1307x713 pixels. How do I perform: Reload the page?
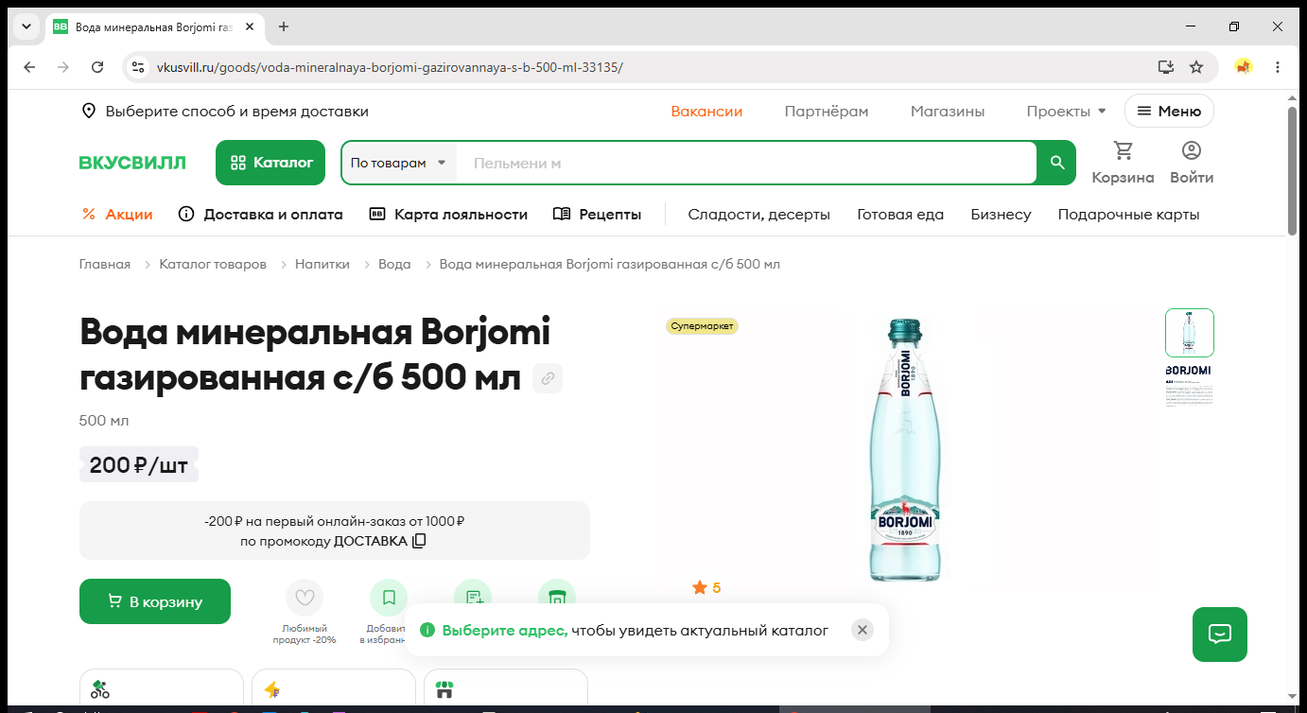click(x=97, y=67)
